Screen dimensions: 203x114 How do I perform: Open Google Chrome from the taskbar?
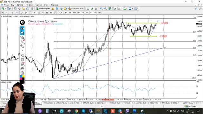(x=76, y=111)
